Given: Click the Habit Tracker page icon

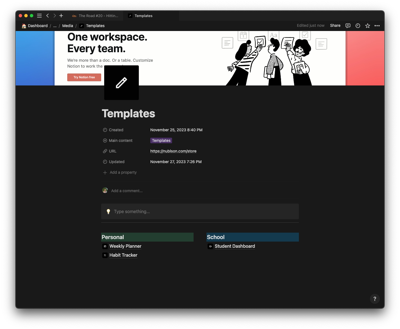Looking at the screenshot, I should coord(105,255).
